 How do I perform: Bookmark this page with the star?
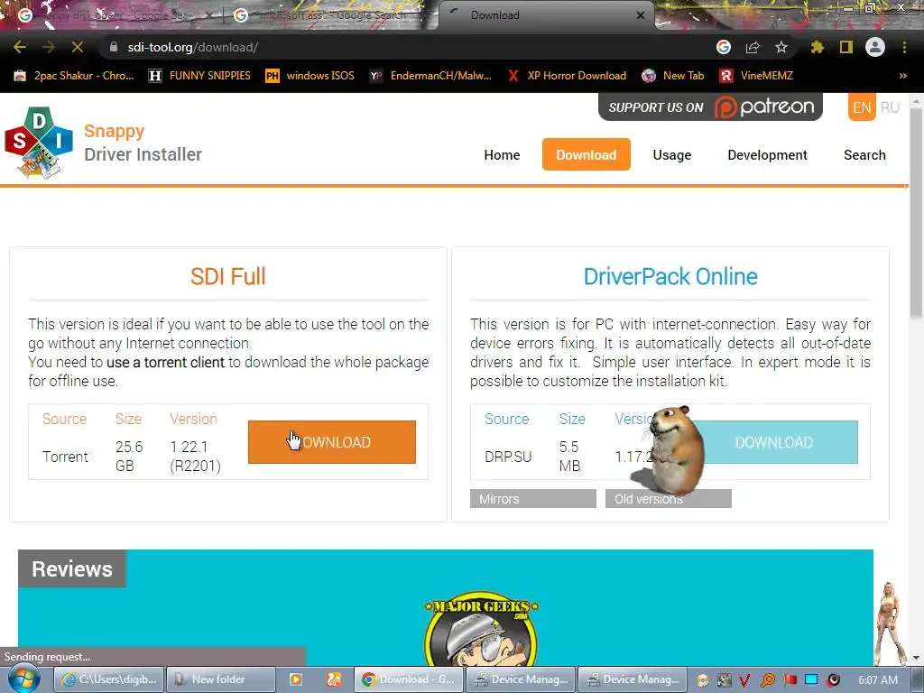[x=781, y=47]
